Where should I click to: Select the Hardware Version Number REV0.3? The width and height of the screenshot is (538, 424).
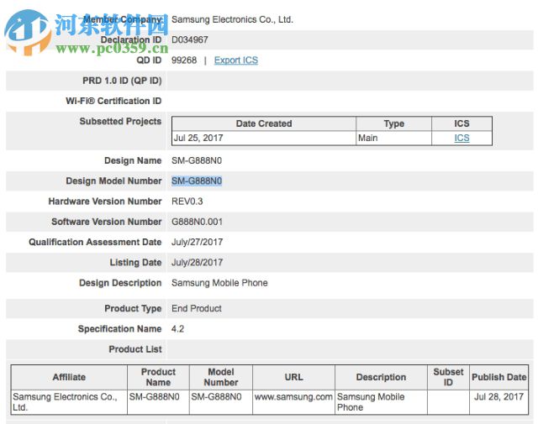[187, 202]
